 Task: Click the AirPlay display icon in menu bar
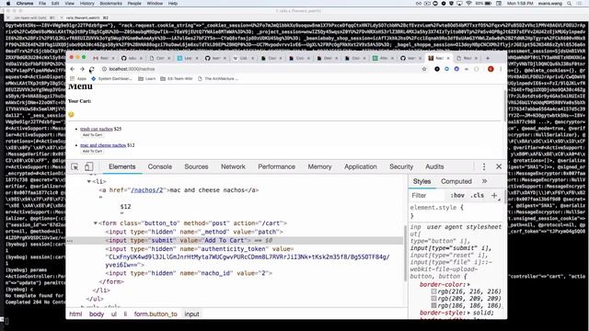(459, 4)
